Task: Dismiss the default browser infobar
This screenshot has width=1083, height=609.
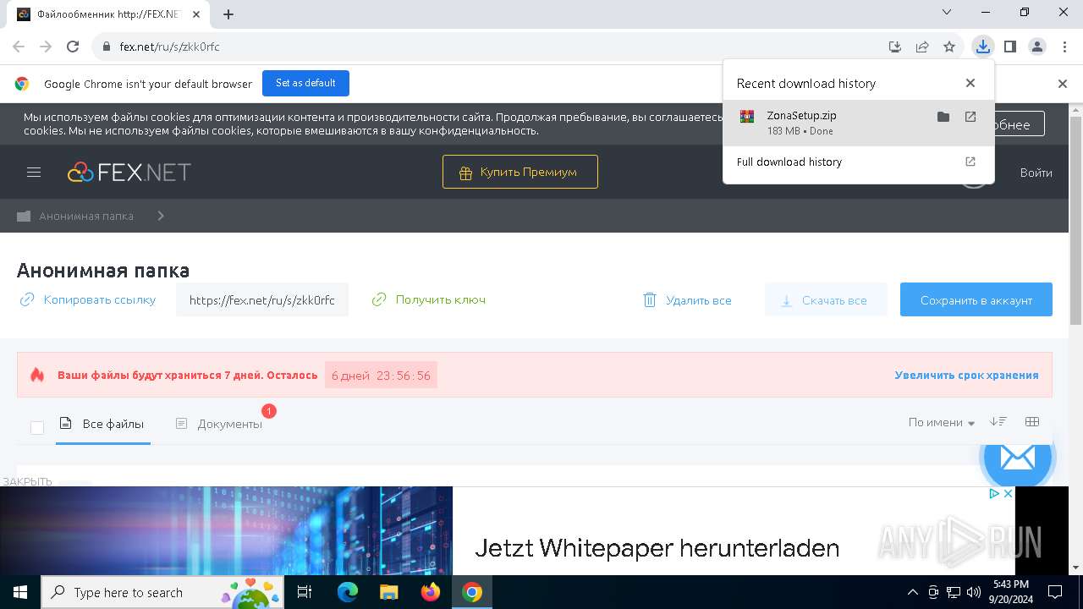Action: (x=1063, y=84)
